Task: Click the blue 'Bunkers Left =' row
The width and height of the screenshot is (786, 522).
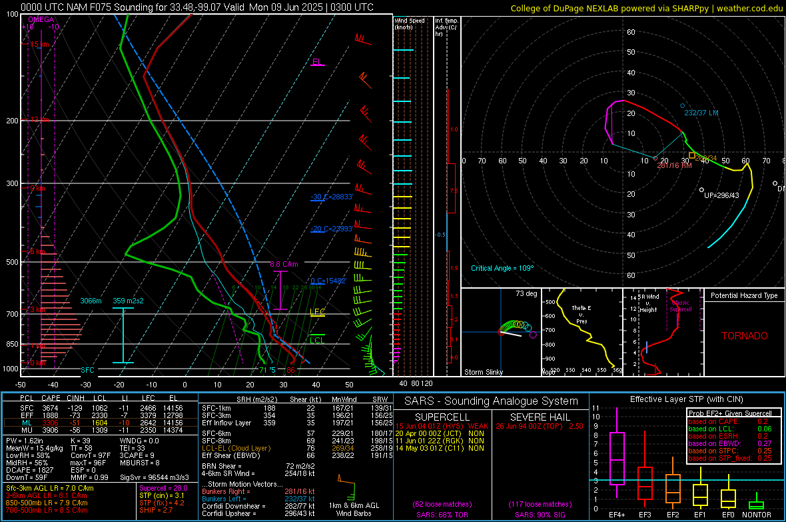Action: (258, 499)
